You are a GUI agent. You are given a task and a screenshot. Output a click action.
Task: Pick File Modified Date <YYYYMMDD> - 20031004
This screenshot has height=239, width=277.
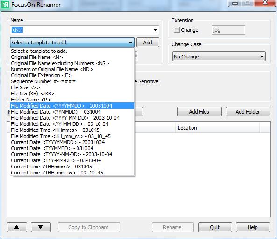[72, 106]
